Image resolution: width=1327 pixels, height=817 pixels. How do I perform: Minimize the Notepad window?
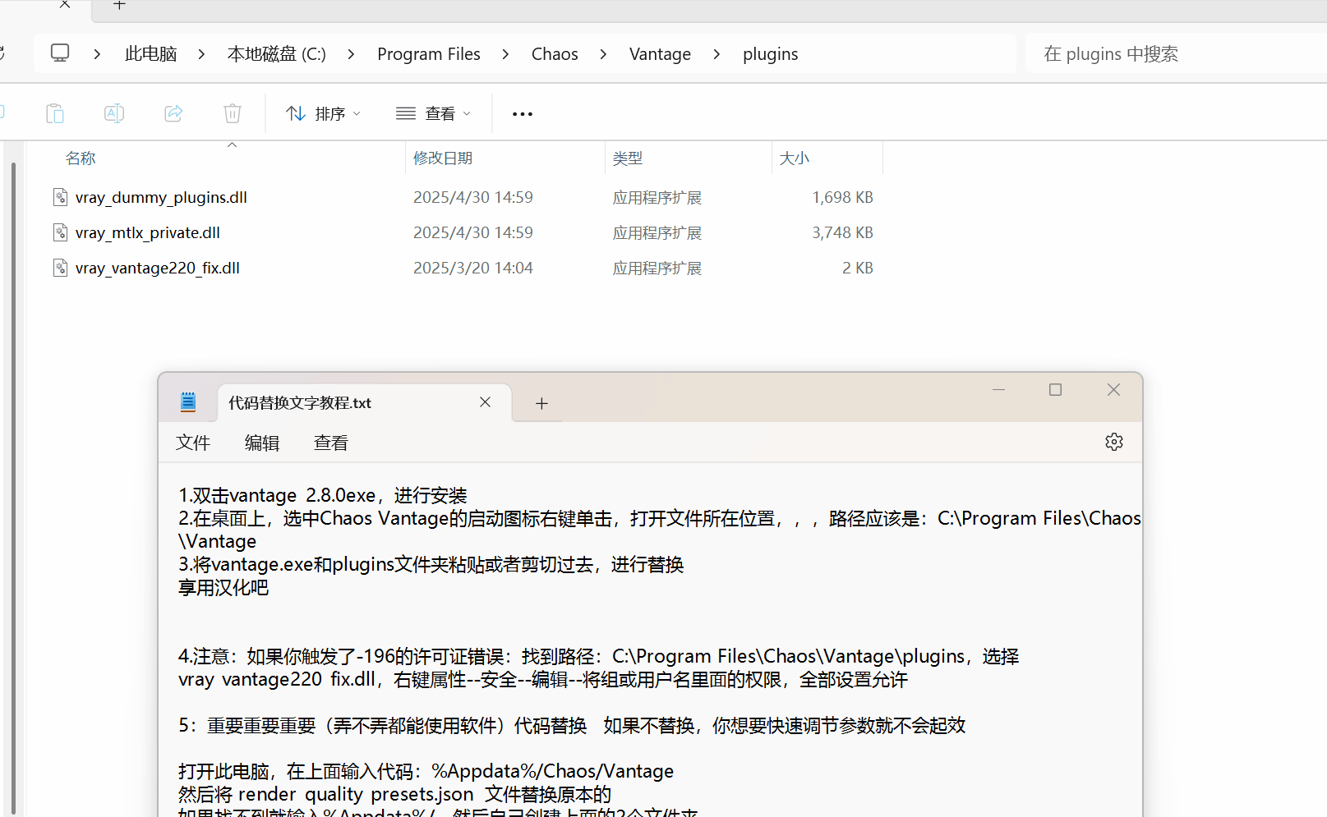tap(998, 390)
